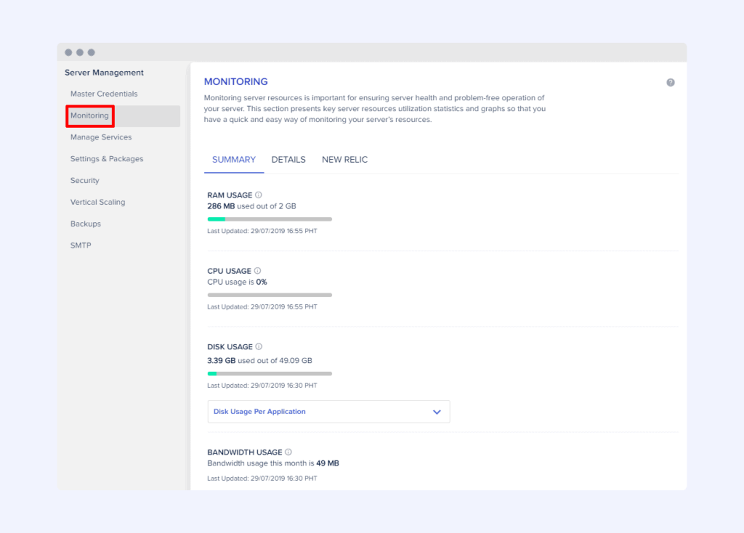Open the Details tab
The height and width of the screenshot is (533, 744).
click(x=288, y=160)
